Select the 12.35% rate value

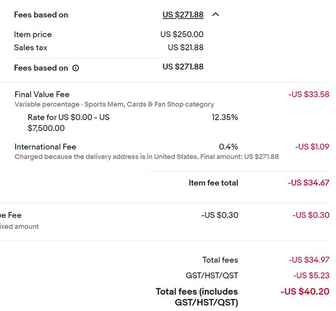point(225,117)
